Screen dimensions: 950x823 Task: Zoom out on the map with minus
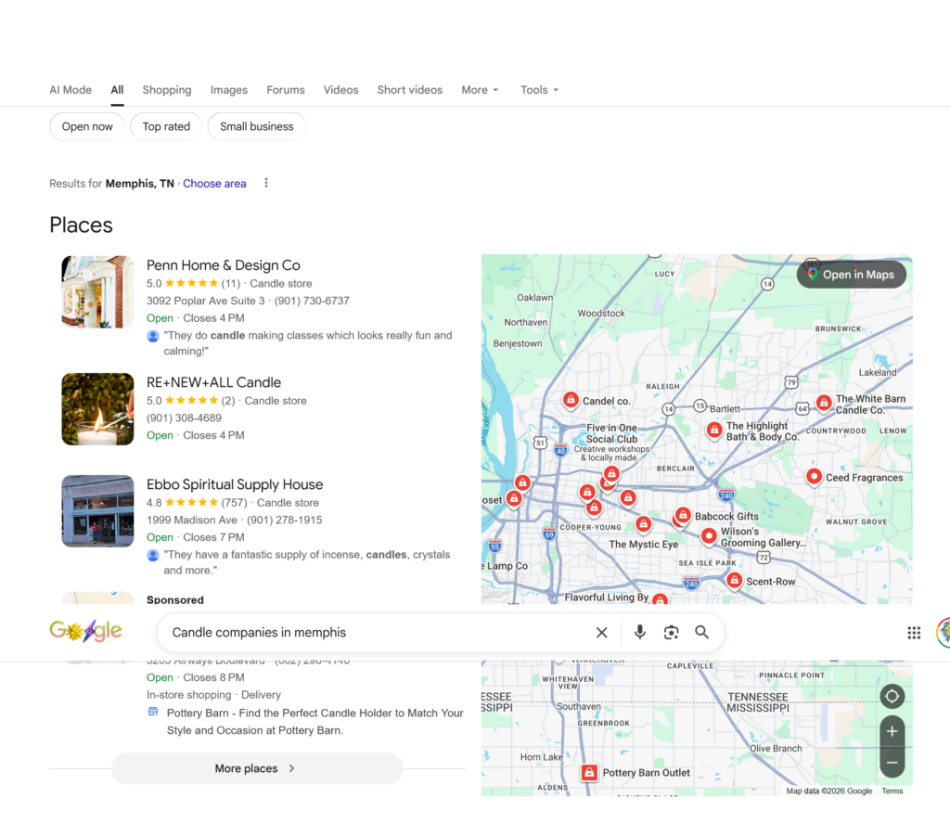coord(892,763)
